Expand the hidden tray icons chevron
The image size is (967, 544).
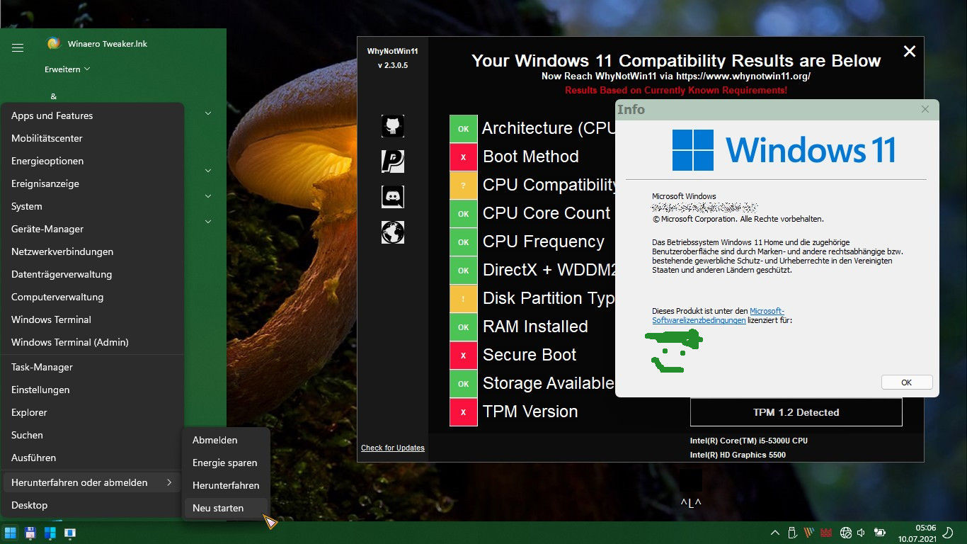(774, 533)
